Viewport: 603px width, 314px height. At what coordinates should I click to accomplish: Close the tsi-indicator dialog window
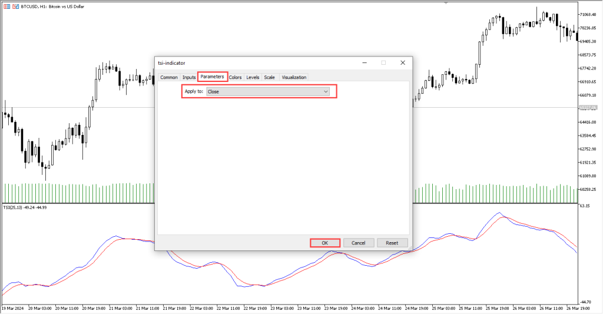click(403, 62)
